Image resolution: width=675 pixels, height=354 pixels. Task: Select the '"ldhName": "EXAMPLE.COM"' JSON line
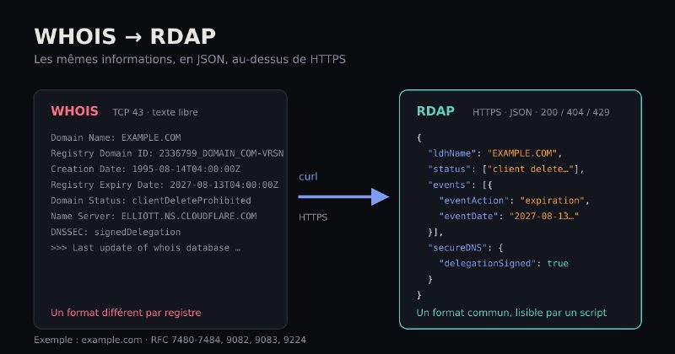coord(494,153)
